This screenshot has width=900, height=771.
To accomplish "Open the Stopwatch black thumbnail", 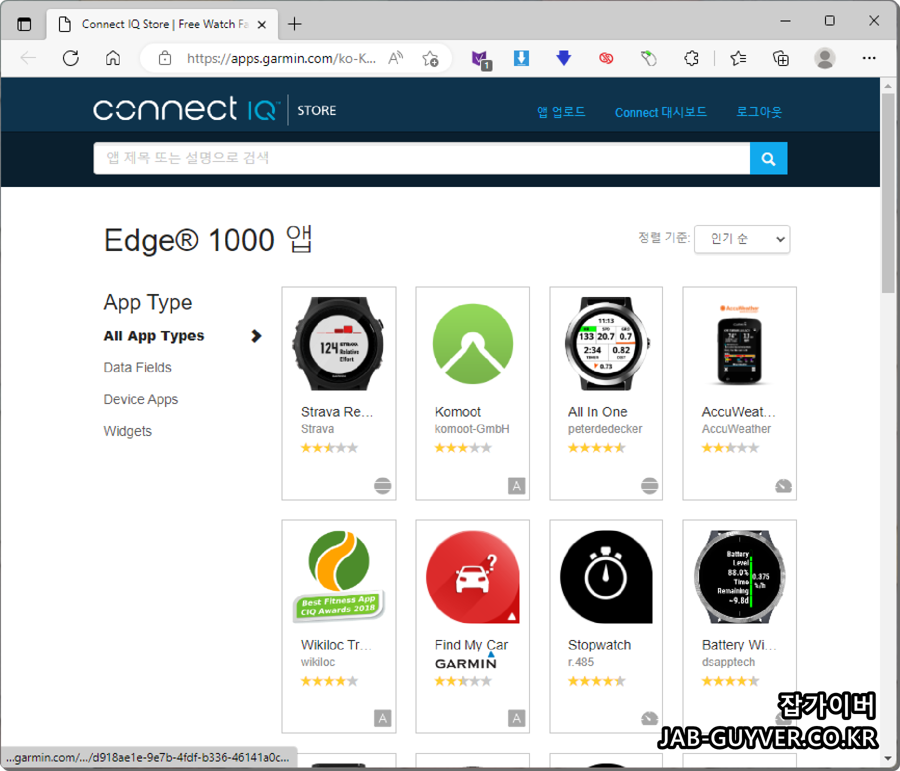I will [x=606, y=576].
